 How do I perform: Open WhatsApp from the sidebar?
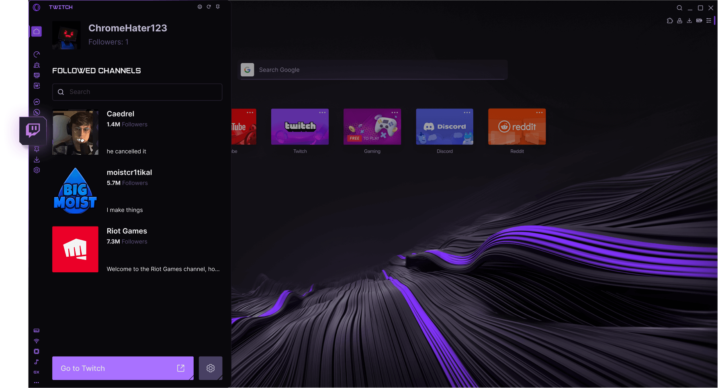[x=36, y=112]
